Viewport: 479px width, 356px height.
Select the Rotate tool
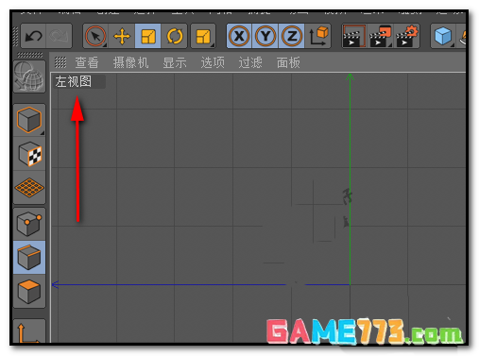pos(175,36)
